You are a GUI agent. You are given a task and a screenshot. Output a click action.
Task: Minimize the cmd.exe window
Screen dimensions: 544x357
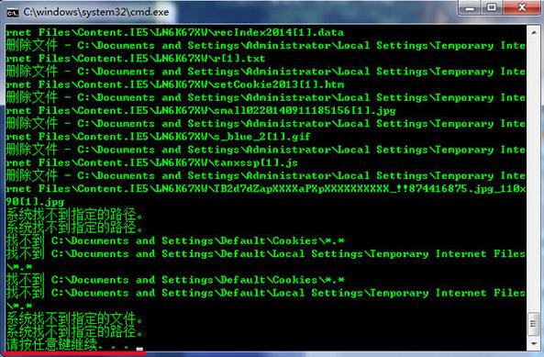click(x=470, y=7)
